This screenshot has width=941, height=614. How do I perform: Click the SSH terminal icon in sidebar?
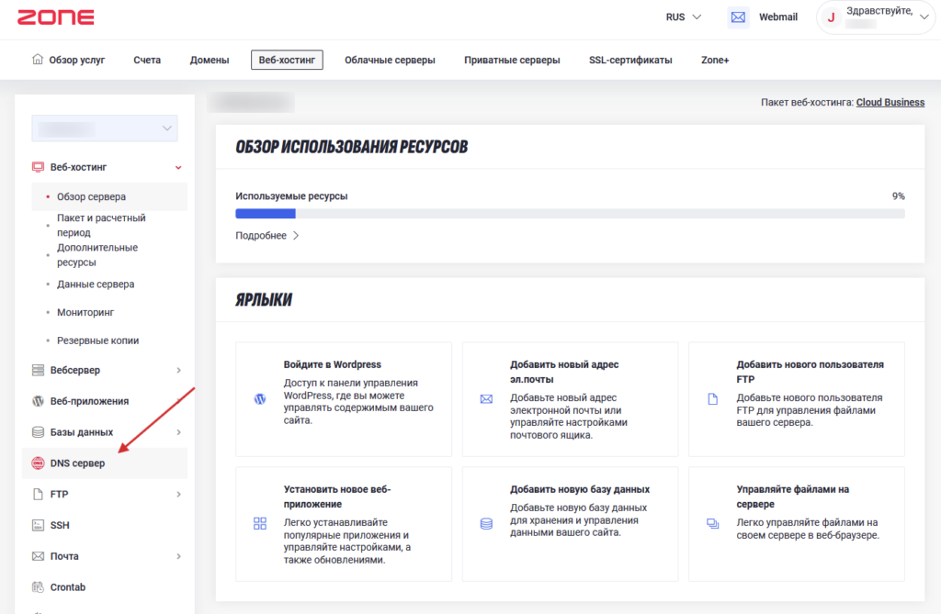39,525
